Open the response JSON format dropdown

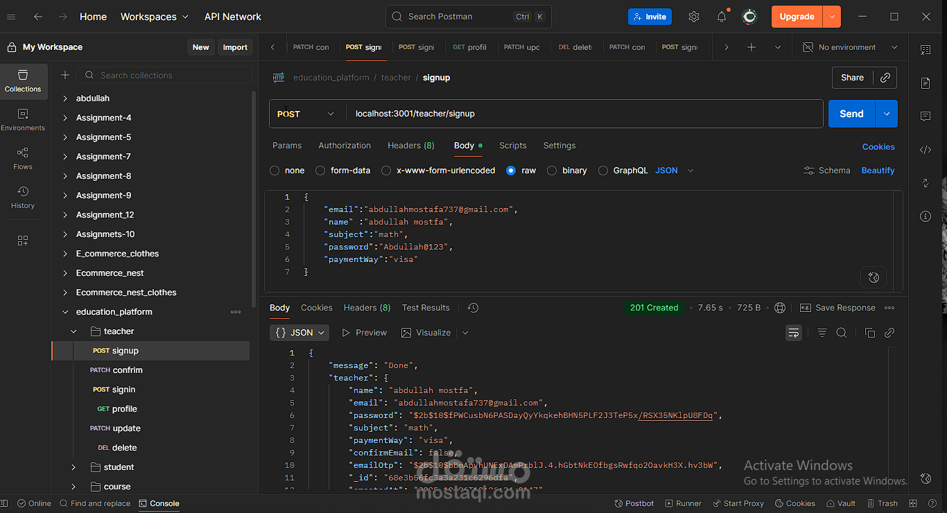(299, 333)
